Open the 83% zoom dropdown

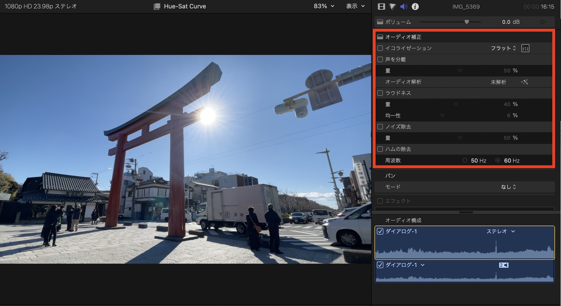tap(324, 6)
